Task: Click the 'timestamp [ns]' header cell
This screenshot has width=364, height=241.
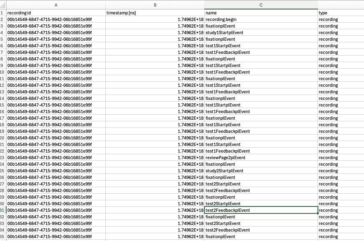Action: tap(155, 13)
